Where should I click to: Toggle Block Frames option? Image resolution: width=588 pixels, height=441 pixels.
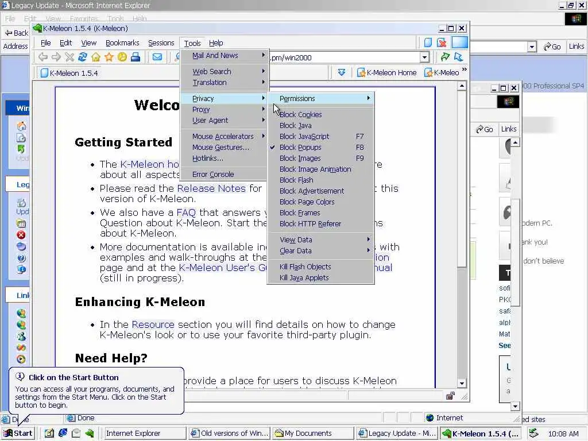[320, 212]
